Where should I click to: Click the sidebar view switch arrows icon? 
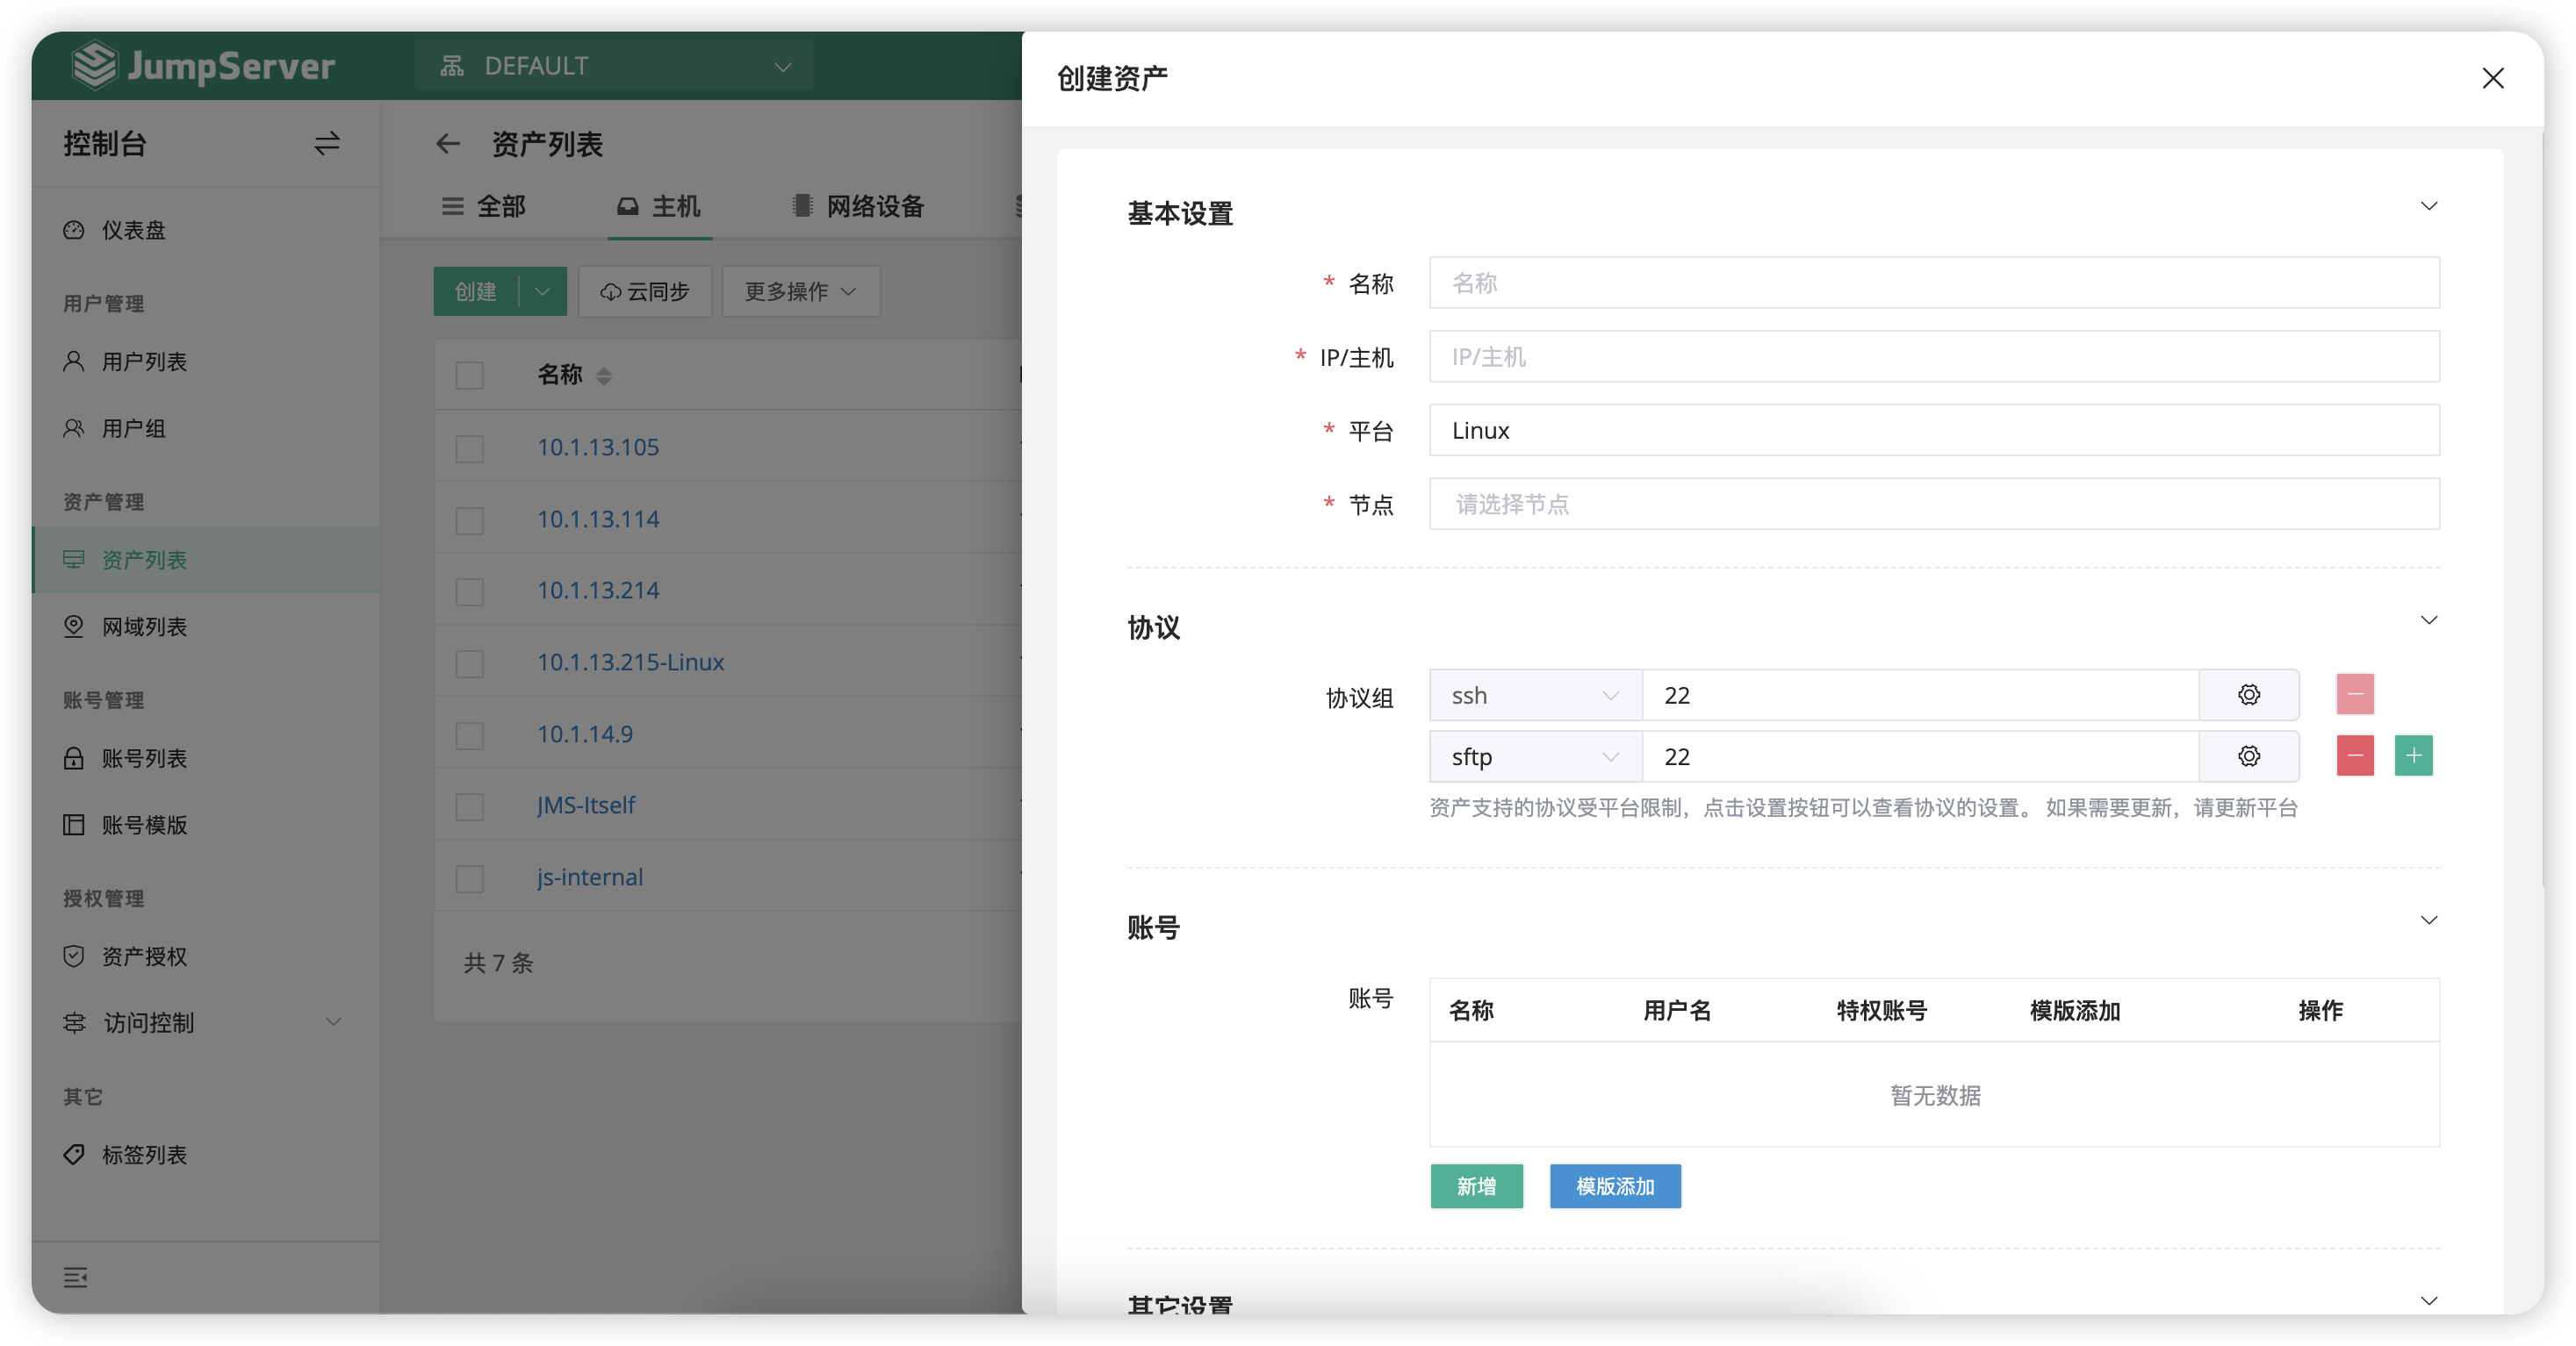[x=327, y=144]
